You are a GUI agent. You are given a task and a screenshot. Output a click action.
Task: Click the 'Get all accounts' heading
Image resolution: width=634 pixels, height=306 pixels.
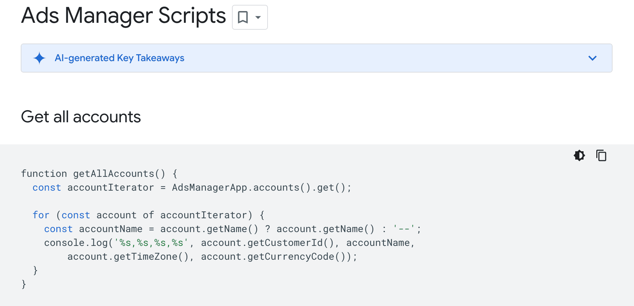(x=81, y=117)
